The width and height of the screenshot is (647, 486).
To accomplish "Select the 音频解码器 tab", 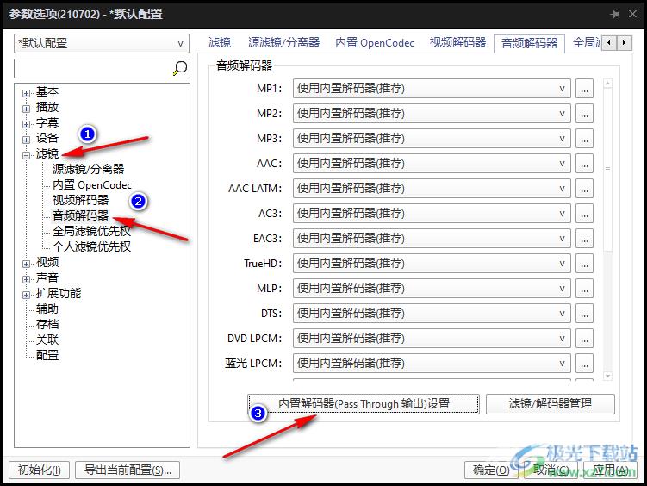I will click(x=529, y=43).
